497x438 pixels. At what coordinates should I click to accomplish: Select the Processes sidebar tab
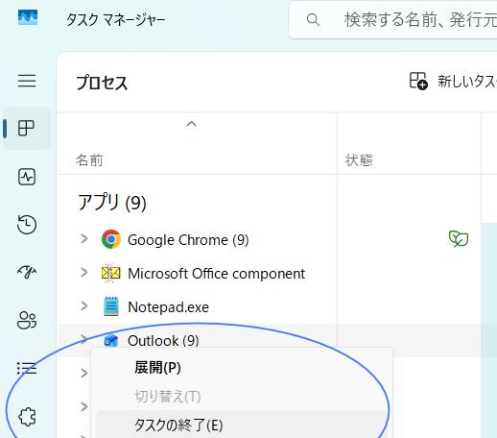pyautogui.click(x=26, y=128)
